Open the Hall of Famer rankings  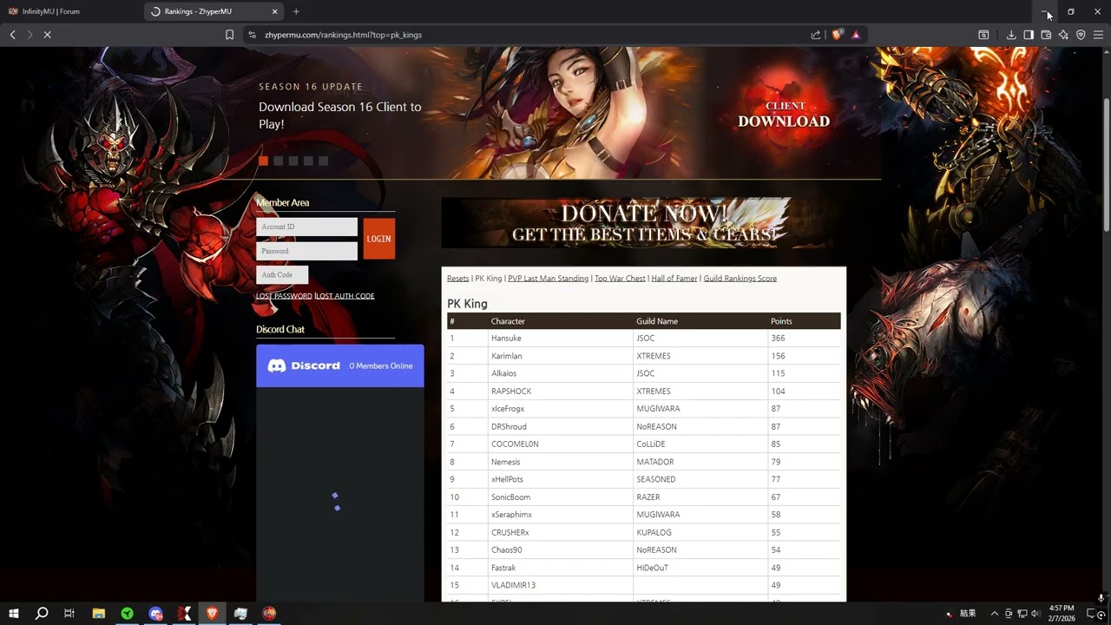tap(674, 279)
